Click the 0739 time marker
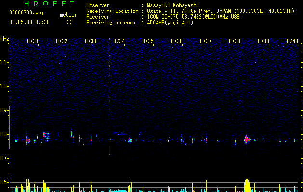 pos(263,41)
